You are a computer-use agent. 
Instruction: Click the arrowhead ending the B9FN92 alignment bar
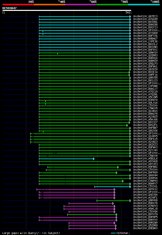click(x=118, y=167)
